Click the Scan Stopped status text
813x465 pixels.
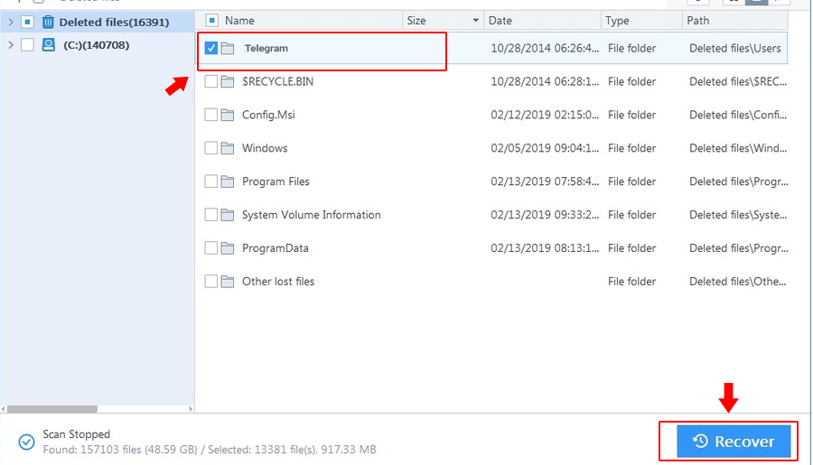coord(76,434)
